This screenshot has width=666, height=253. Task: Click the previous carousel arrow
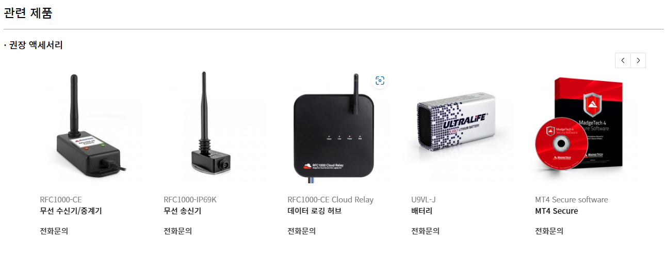pyautogui.click(x=623, y=60)
